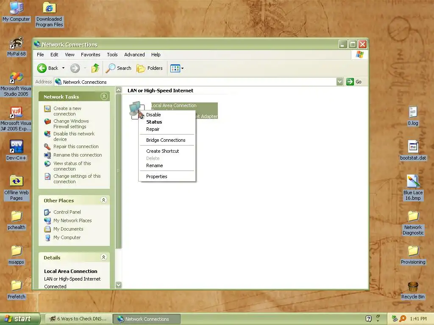Open the Back button history dropdown arrow
The image size is (434, 325).
63,68
